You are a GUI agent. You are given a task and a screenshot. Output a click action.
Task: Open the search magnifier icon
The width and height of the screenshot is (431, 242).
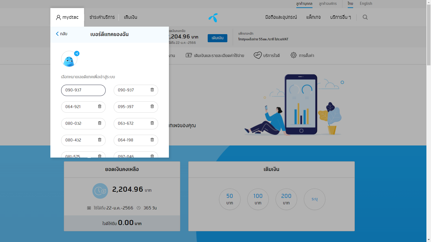365,17
